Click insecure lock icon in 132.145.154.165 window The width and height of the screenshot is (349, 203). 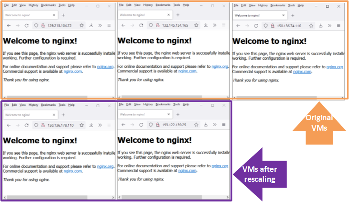(158, 25)
